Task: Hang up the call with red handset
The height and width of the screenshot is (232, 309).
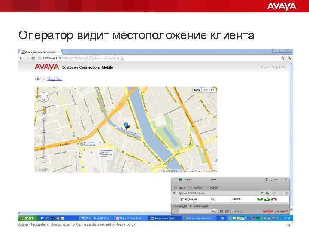Action: (x=274, y=199)
